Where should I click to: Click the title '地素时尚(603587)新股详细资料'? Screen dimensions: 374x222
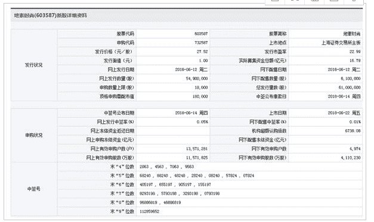pyautogui.click(x=50, y=15)
